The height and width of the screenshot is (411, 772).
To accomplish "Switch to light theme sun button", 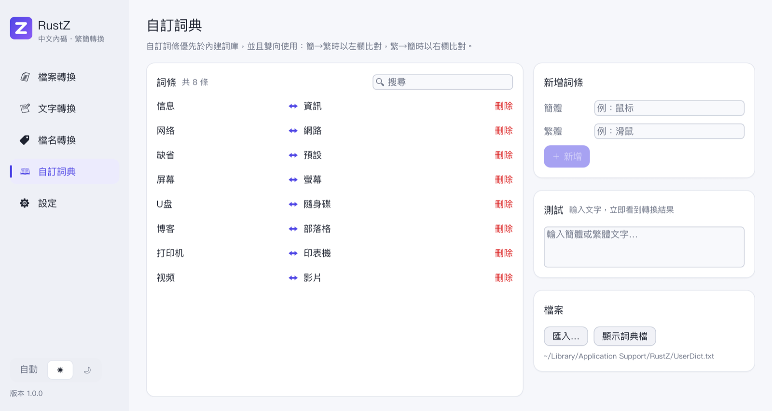I will pos(60,370).
